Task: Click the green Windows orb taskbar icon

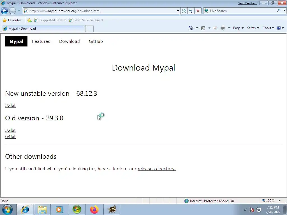Action: [x=77, y=209]
